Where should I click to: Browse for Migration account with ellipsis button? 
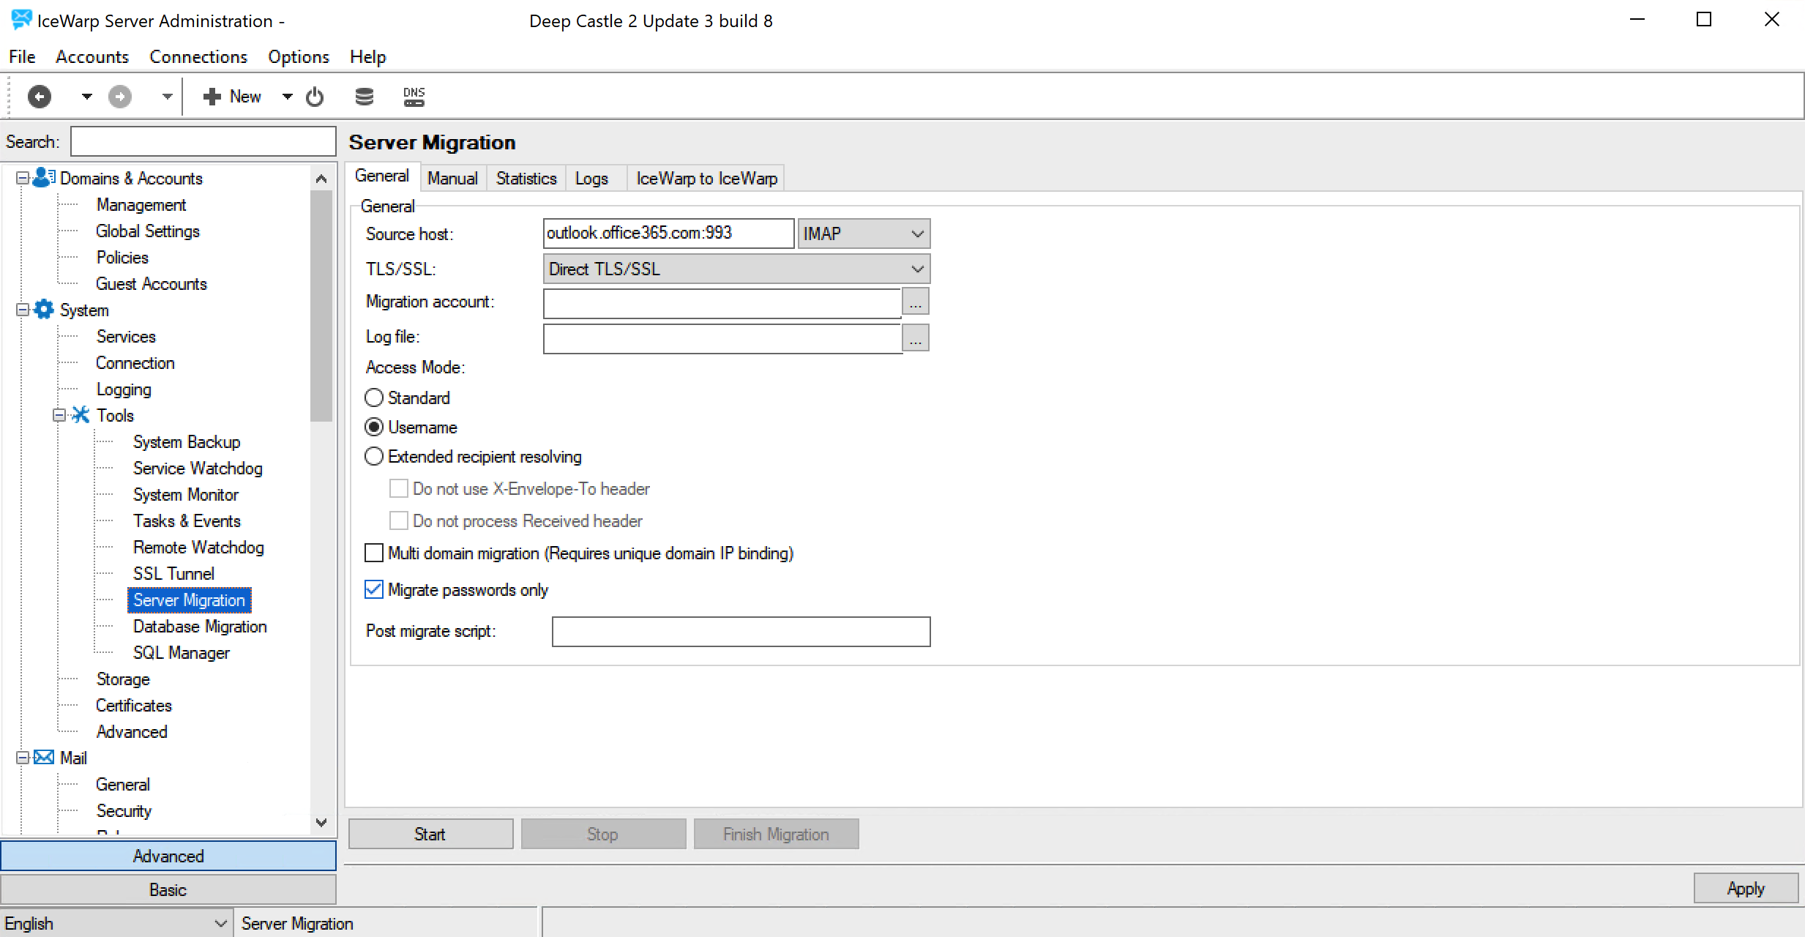[x=916, y=302]
